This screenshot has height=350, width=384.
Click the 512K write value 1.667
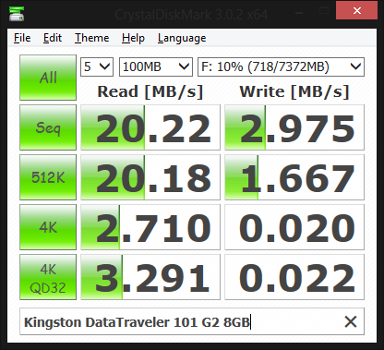(x=294, y=177)
